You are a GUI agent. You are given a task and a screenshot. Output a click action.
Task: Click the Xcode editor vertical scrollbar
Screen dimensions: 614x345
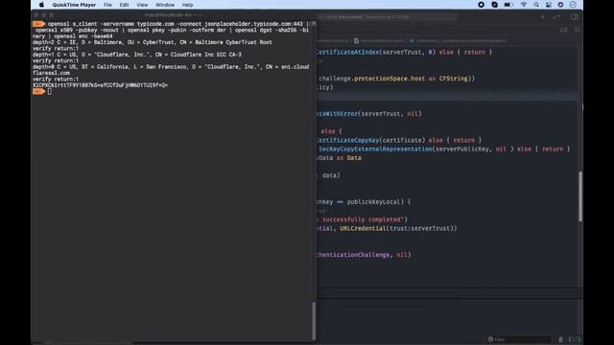coord(579,196)
